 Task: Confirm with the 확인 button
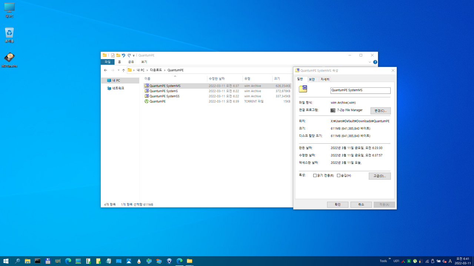(337, 204)
